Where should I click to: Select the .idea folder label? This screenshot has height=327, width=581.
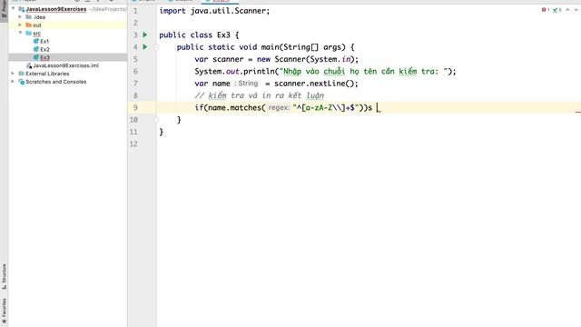point(39,17)
